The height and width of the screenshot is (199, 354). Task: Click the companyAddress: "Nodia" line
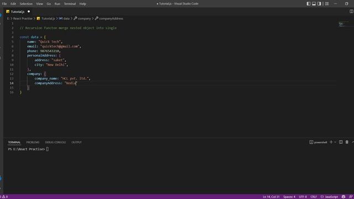coord(55,83)
